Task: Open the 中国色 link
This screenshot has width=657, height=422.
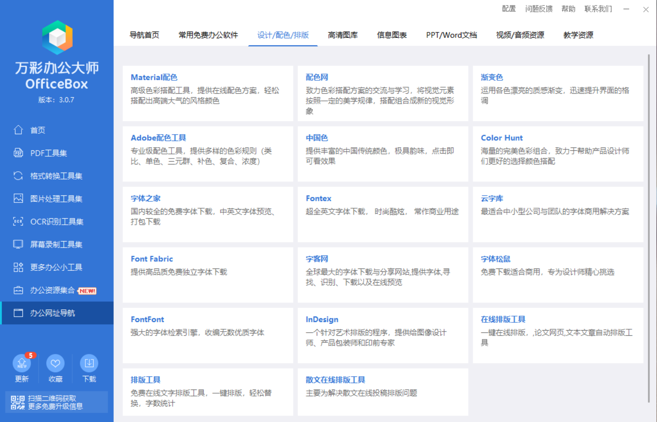Action: (317, 138)
